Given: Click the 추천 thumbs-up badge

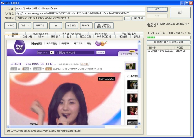Looking at the screenshot, I should click(x=26, y=69).
